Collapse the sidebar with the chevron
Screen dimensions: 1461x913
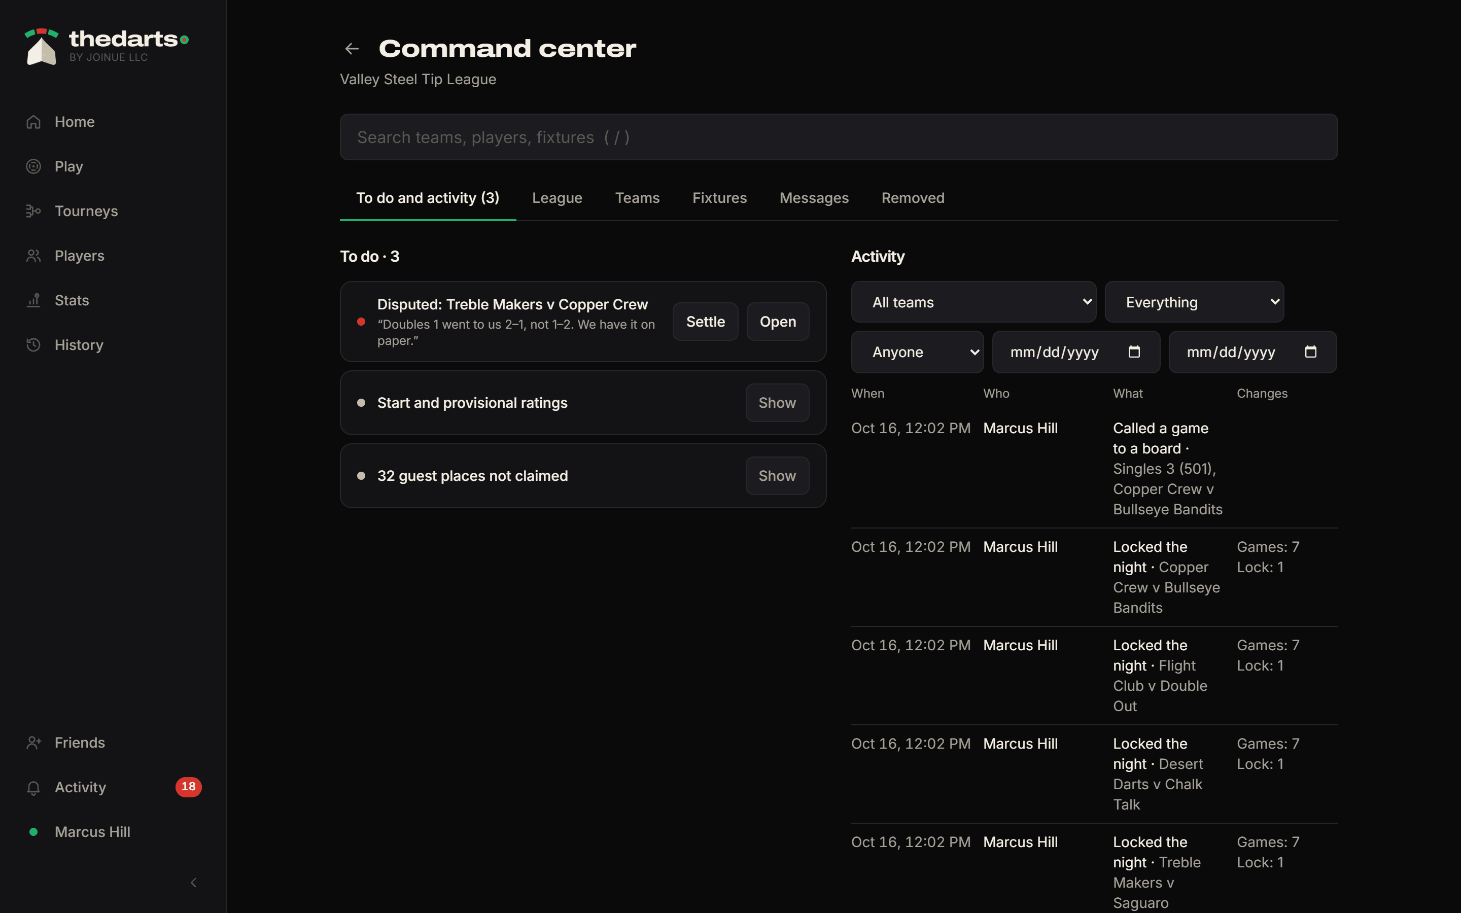coord(194,883)
